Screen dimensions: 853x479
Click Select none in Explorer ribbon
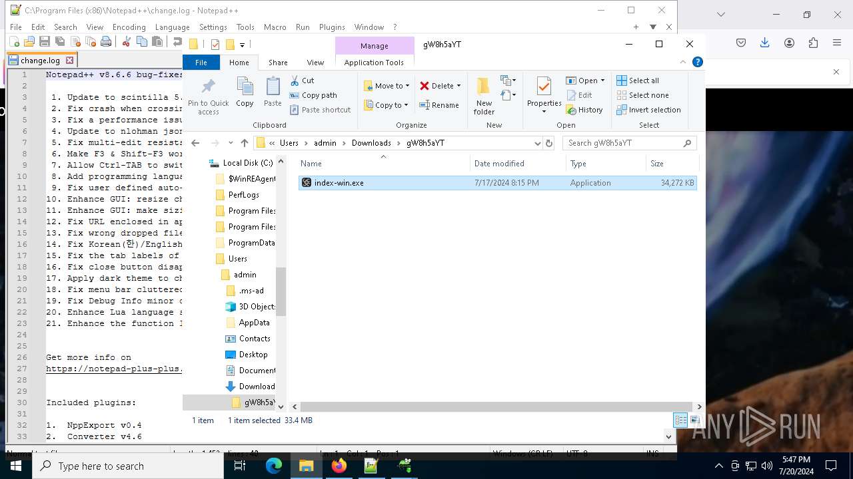642,95
